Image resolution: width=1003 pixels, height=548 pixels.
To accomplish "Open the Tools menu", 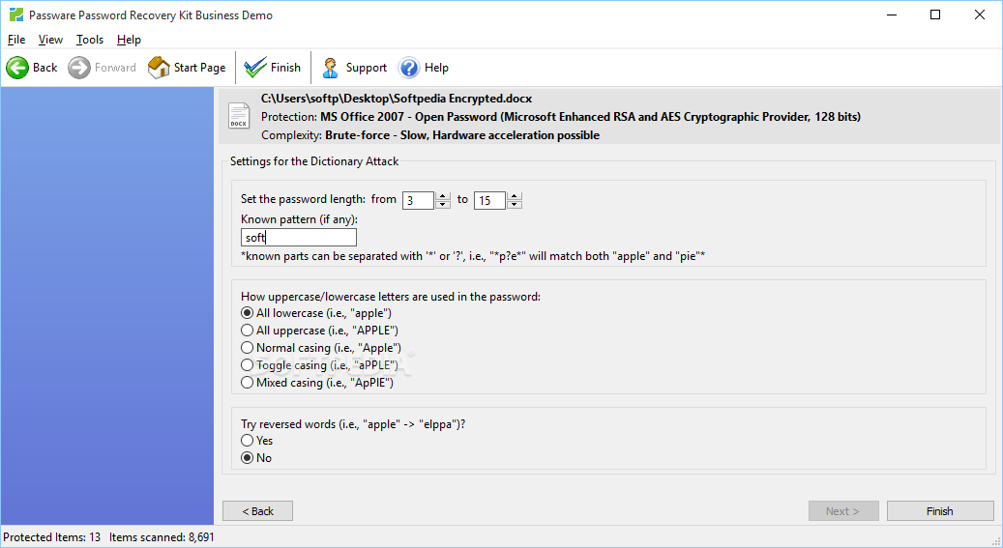I will (90, 40).
